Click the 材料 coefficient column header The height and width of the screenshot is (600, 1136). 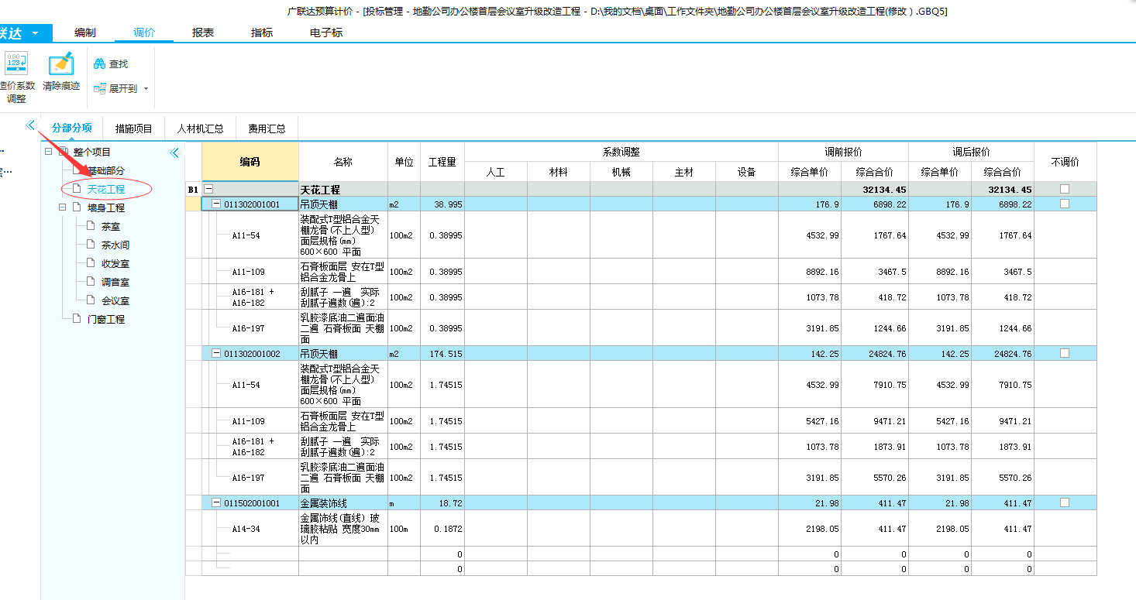(558, 172)
